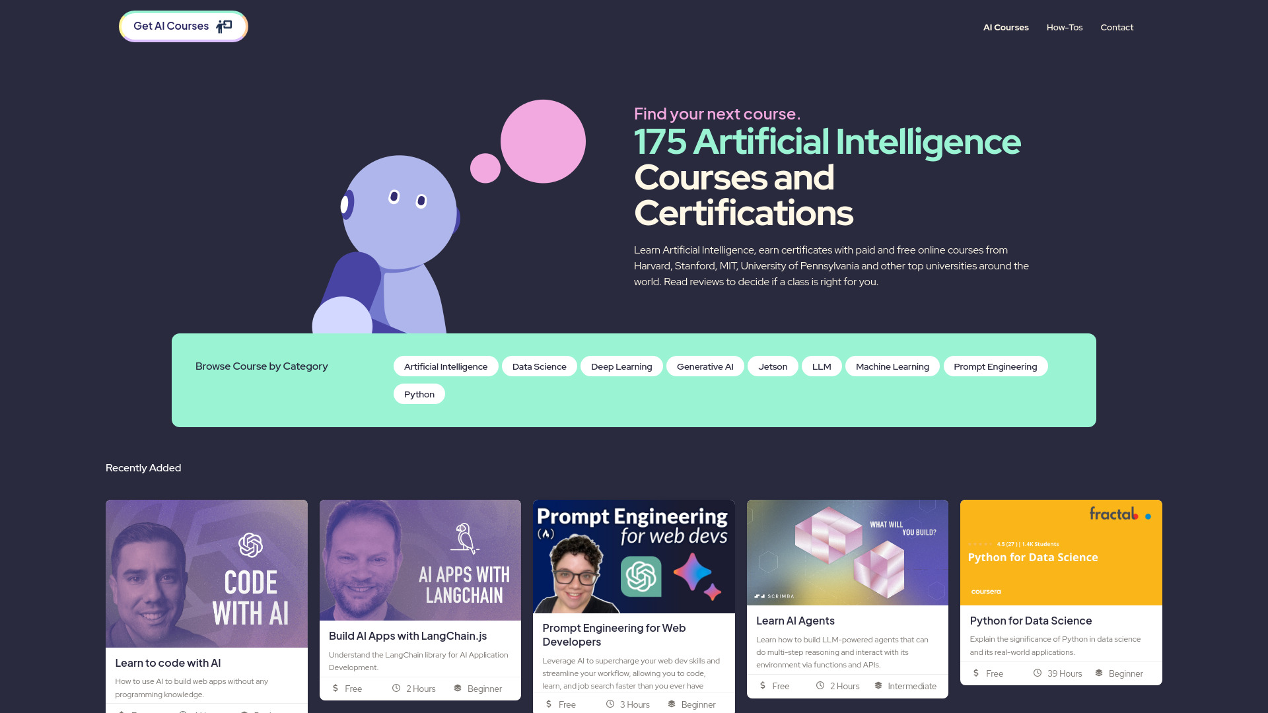The height and width of the screenshot is (713, 1268).
Task: Click the 'Get AI Courses' button
Action: 183,26
